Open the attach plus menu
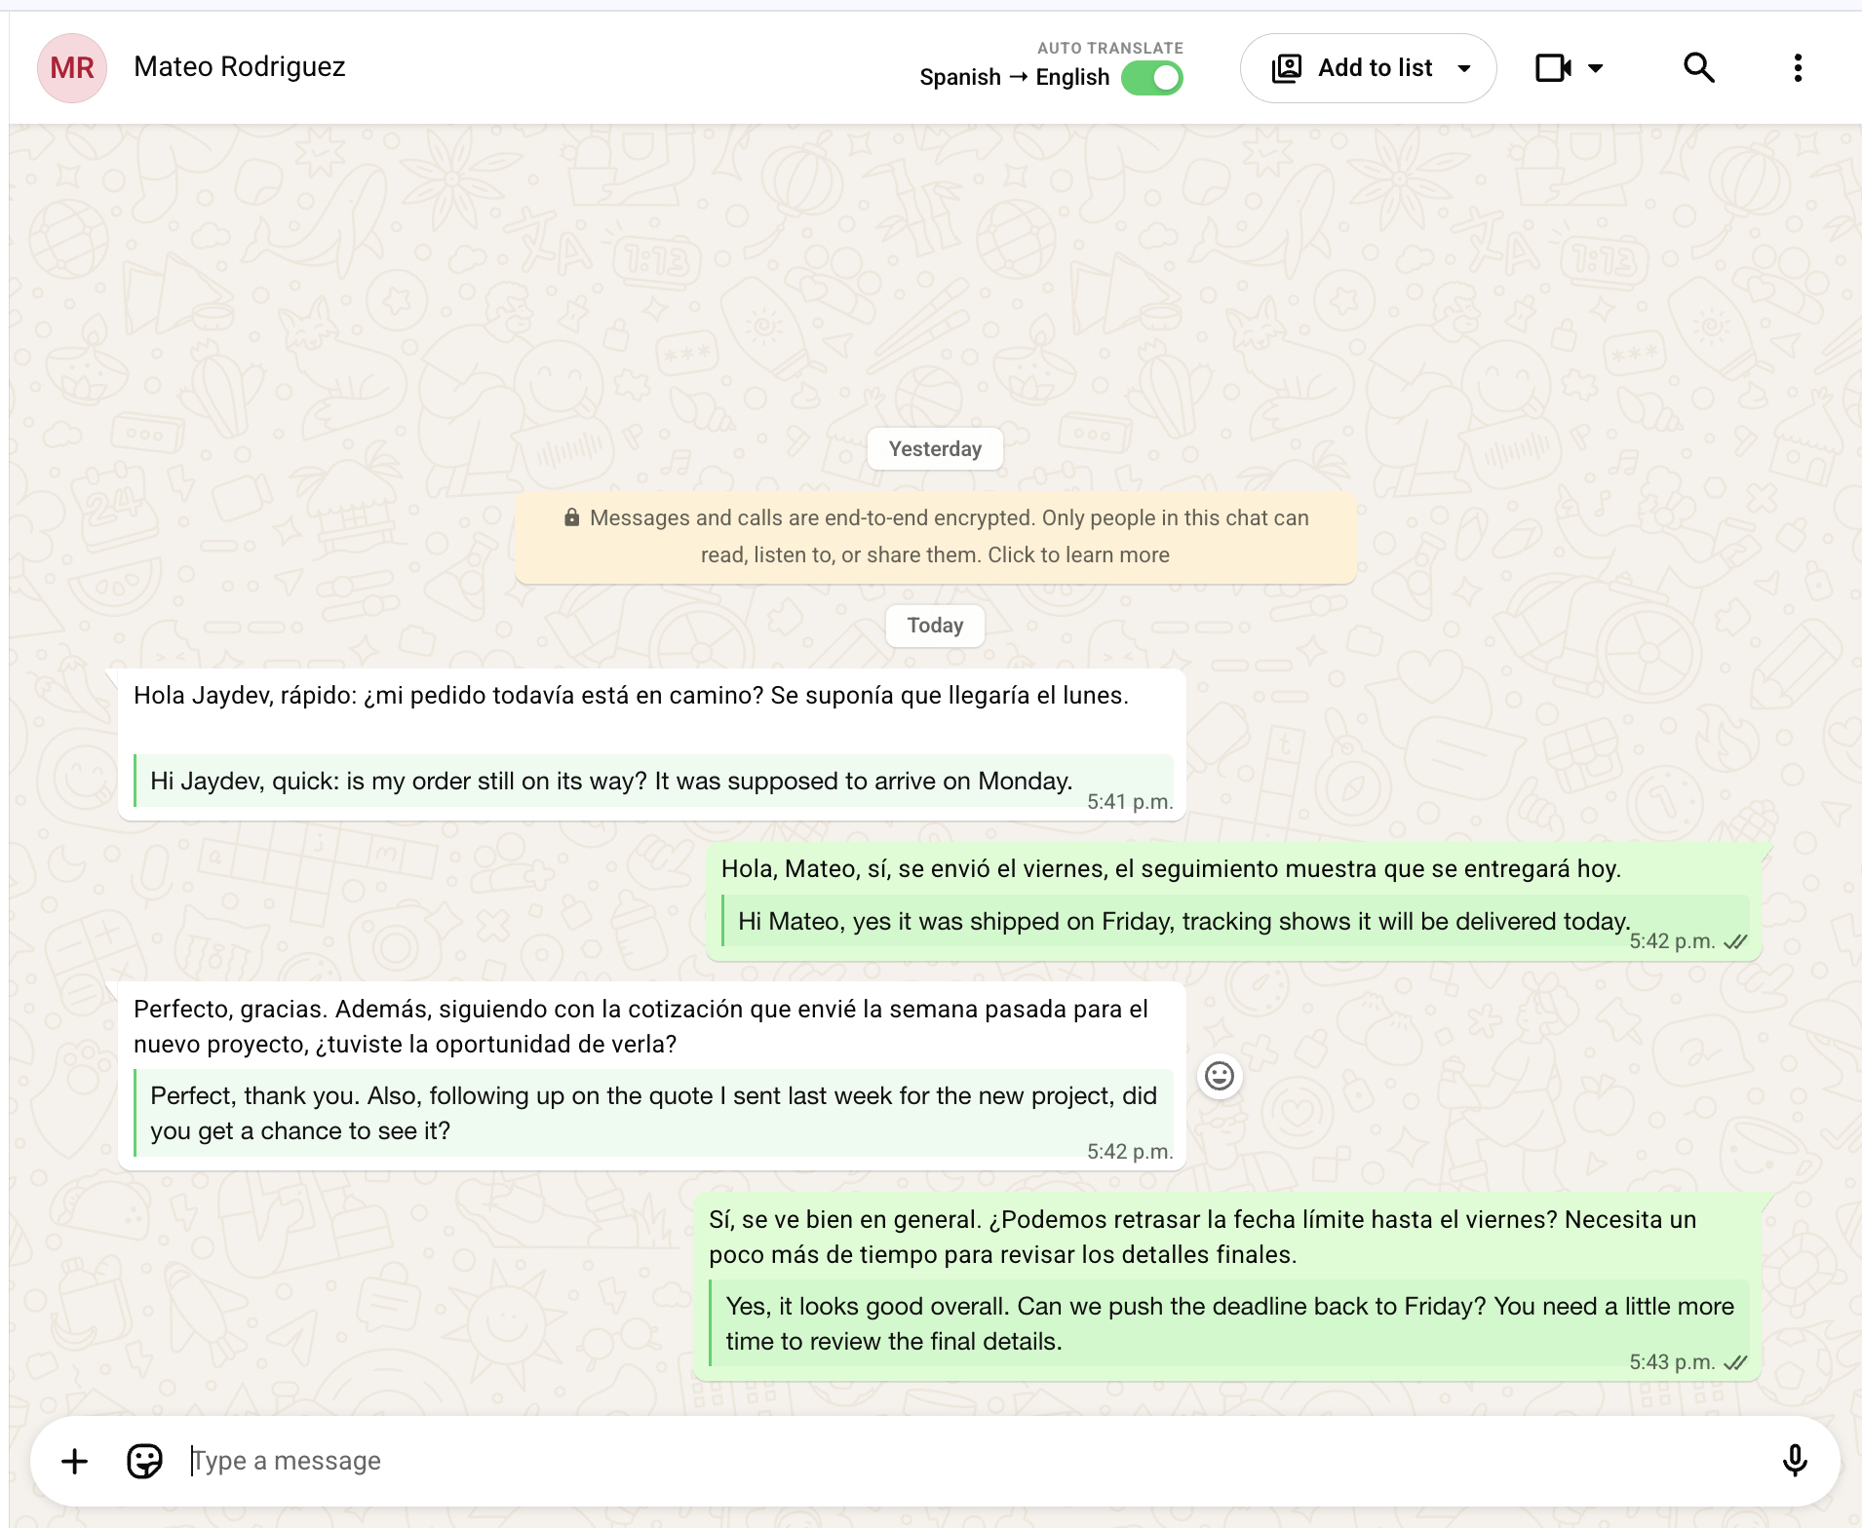 tap(74, 1461)
